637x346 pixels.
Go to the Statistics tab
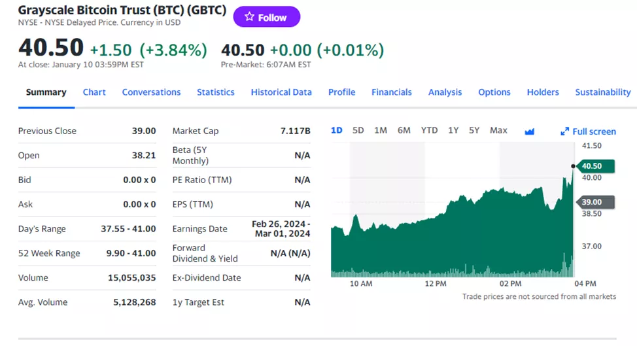215,92
